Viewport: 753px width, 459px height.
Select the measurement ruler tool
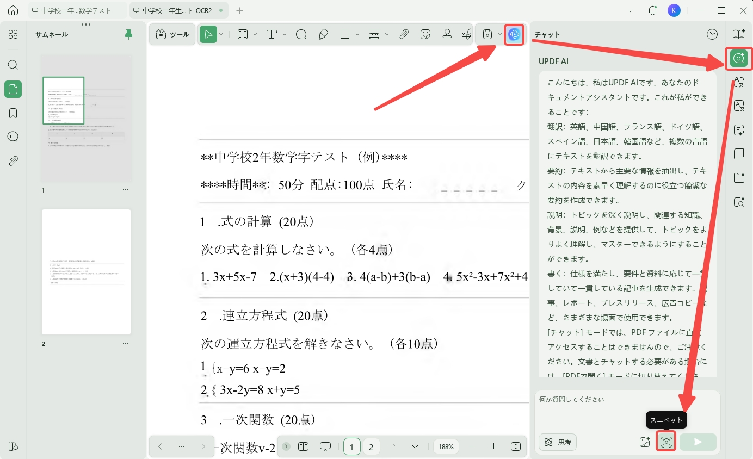pos(374,34)
